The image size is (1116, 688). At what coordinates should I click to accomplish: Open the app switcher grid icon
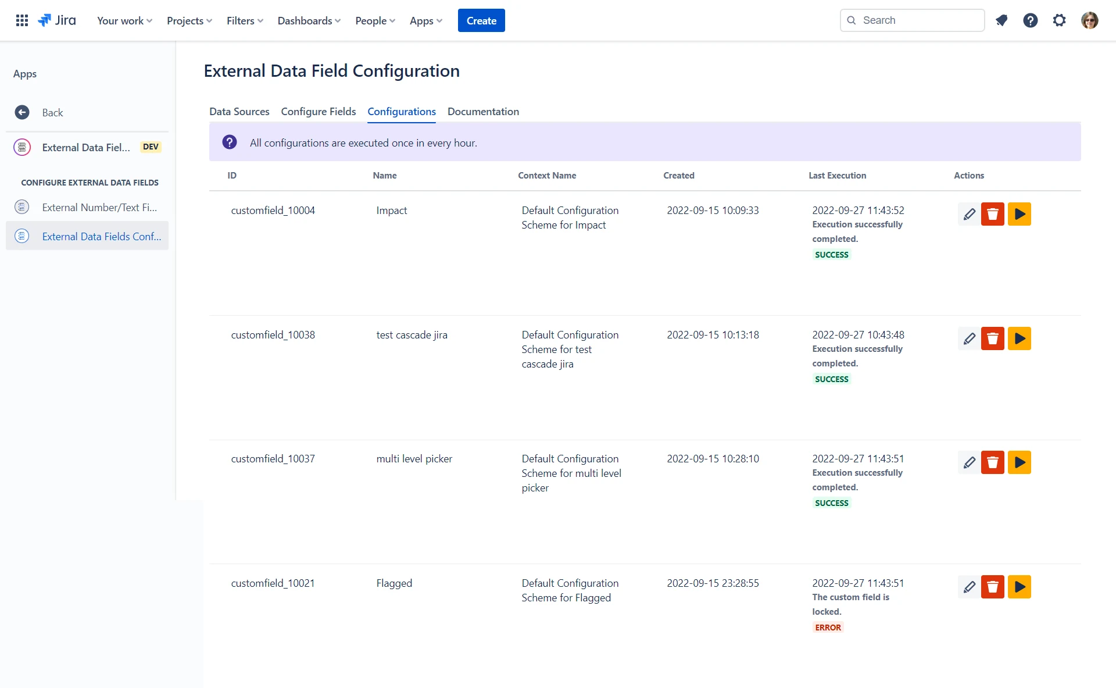22,20
